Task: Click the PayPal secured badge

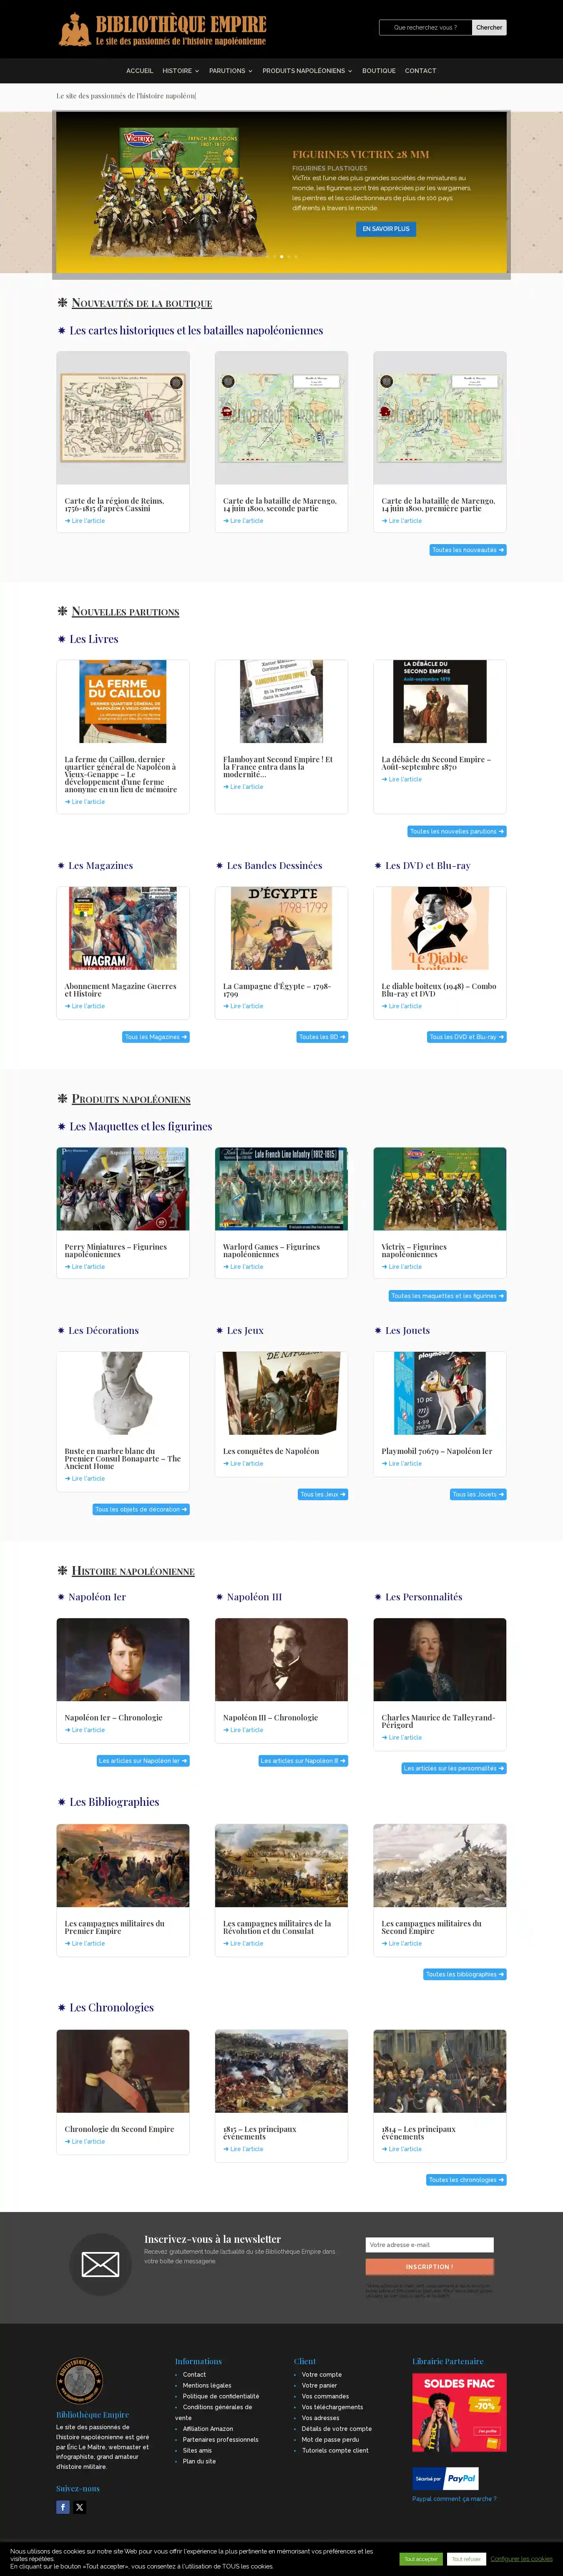Action: click(x=446, y=2478)
